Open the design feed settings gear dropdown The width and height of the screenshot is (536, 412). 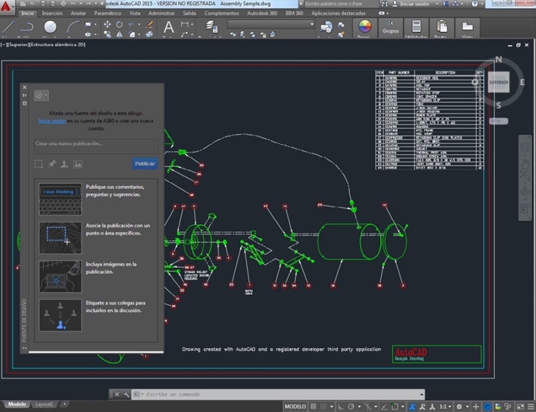[41, 95]
